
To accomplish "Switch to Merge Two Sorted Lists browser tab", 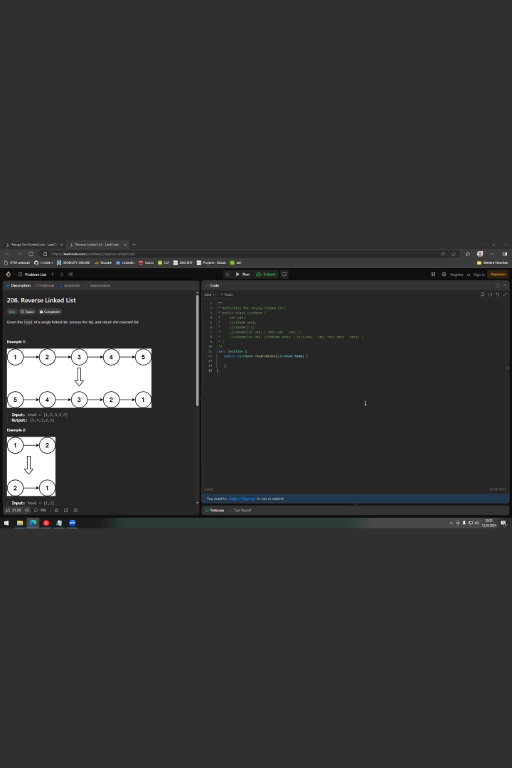I will coord(34,245).
